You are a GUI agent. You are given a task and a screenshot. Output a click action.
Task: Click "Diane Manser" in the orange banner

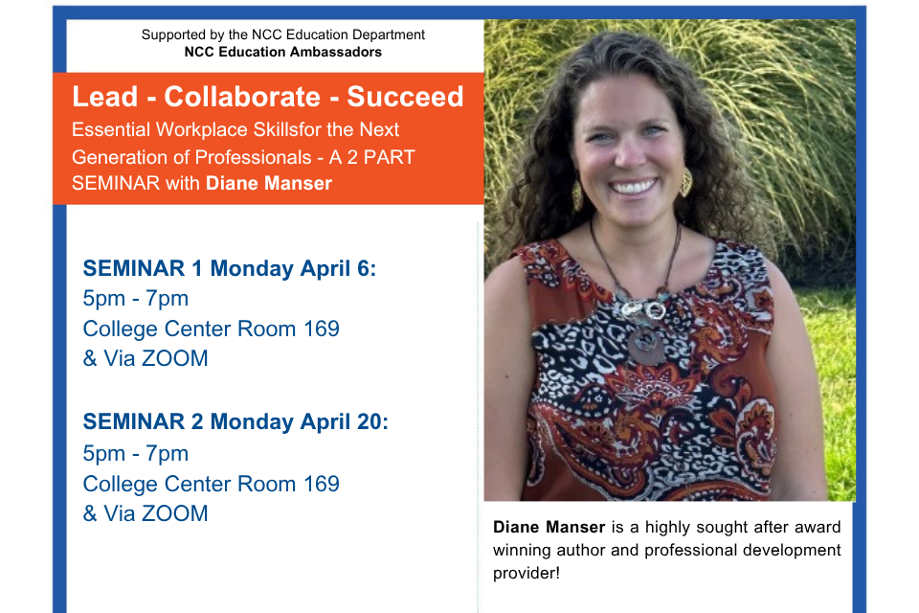pyautogui.click(x=269, y=183)
